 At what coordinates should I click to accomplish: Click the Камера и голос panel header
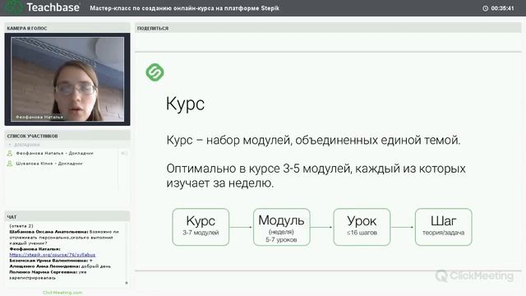point(67,28)
